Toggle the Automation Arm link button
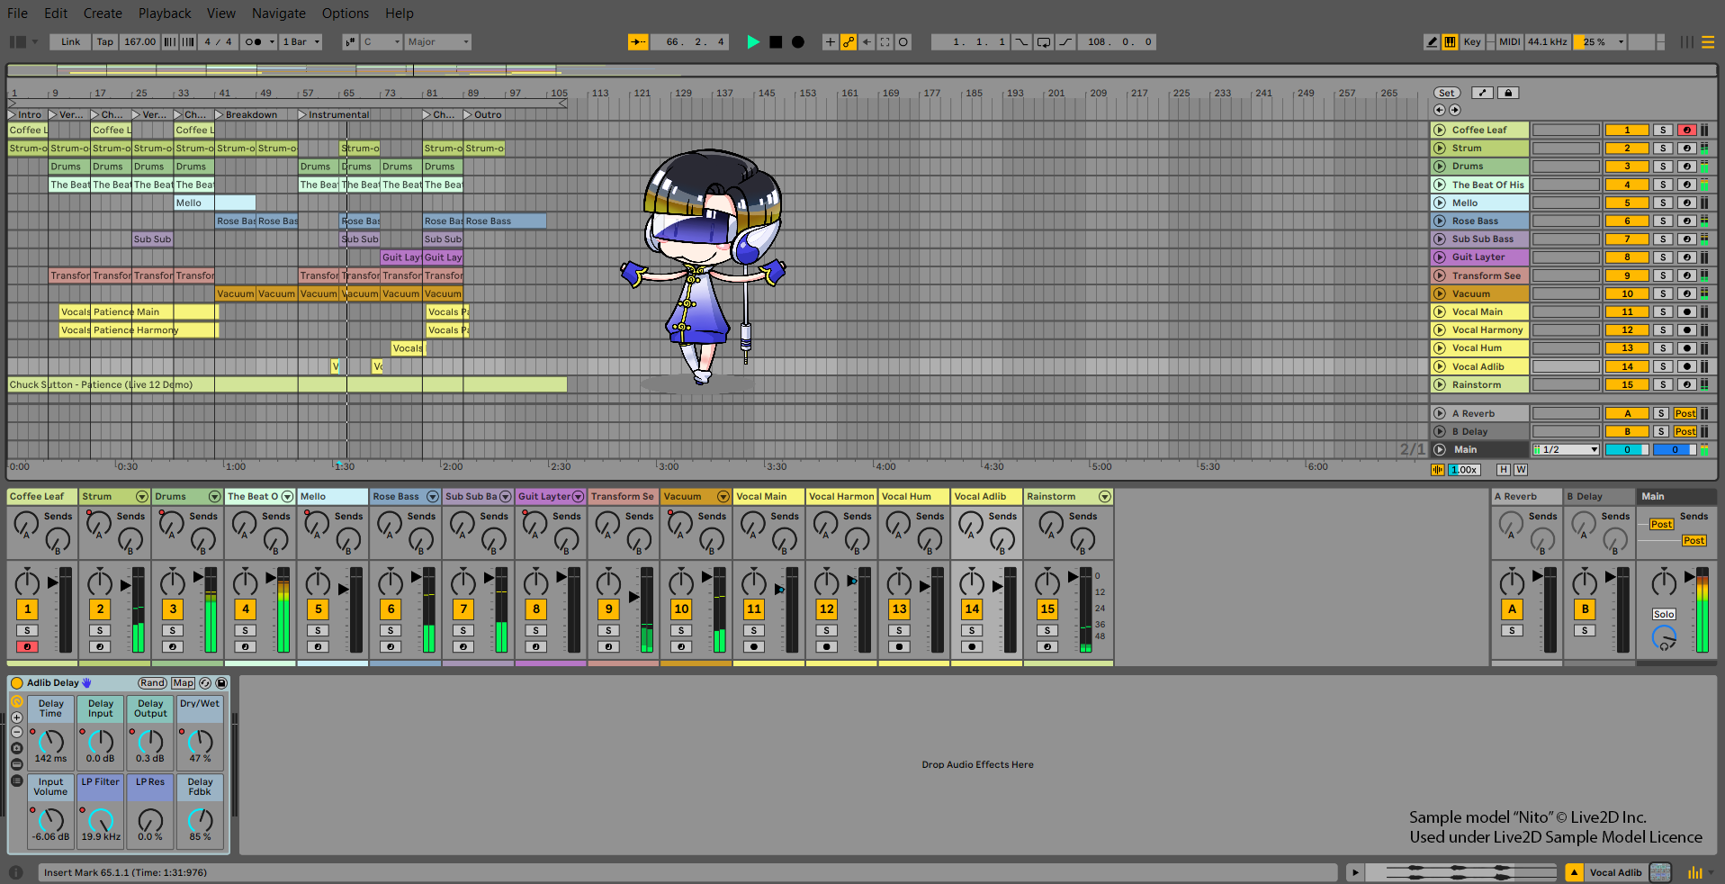1725x884 pixels. coord(849,42)
